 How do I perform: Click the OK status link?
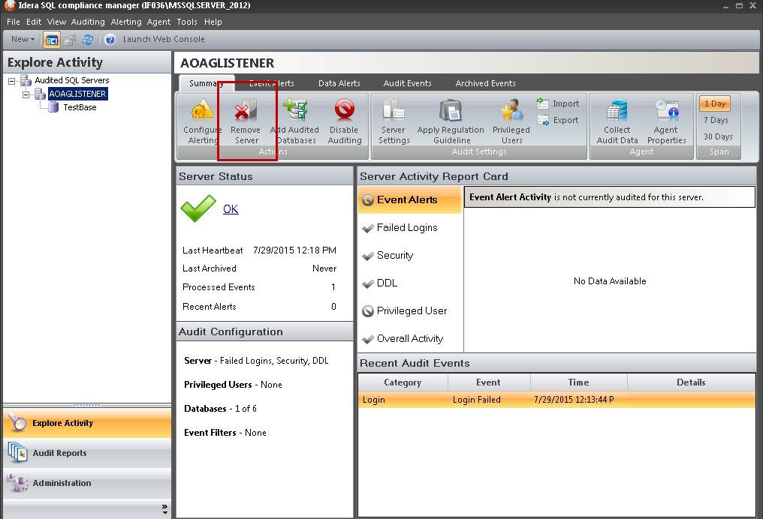231,209
